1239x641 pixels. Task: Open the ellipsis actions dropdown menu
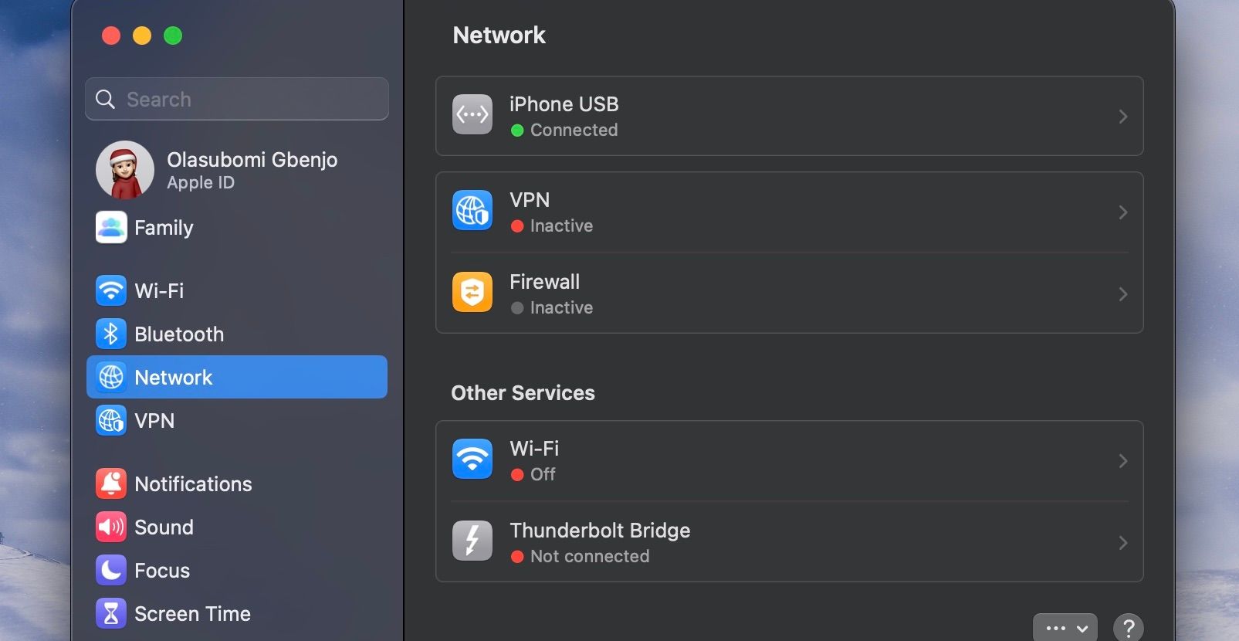pyautogui.click(x=1065, y=628)
